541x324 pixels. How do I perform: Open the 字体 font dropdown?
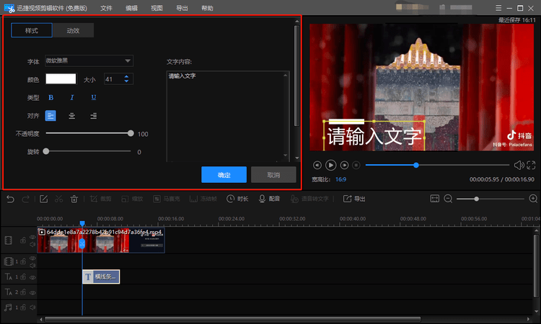[x=89, y=60]
